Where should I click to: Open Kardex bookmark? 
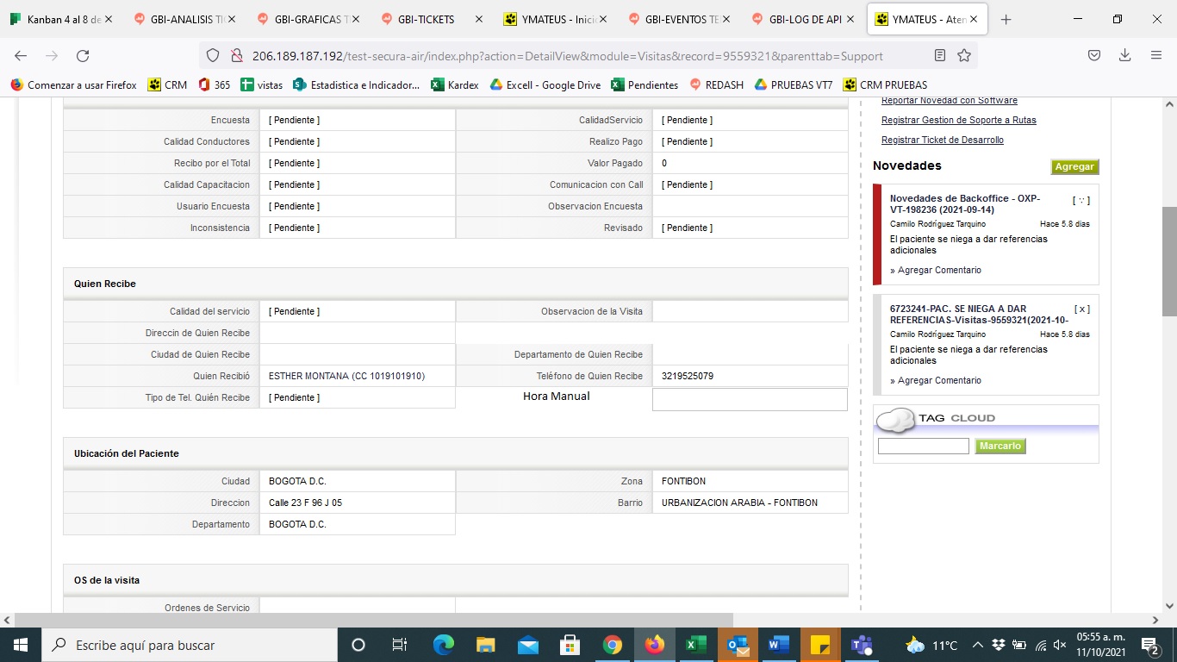tap(455, 85)
